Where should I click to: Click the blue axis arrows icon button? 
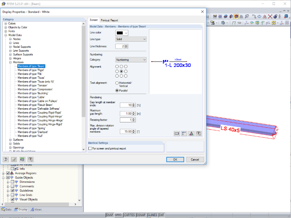point(184,133)
